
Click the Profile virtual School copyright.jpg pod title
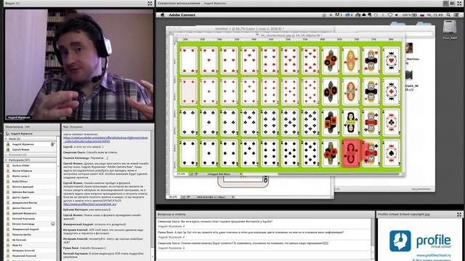tap(404, 215)
